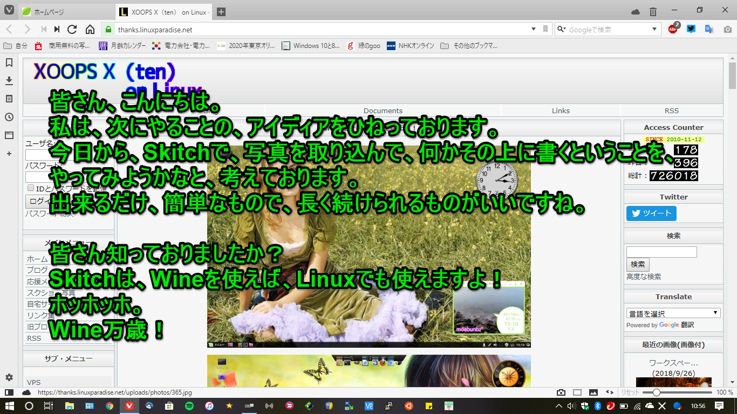This screenshot has height=414, width=737.
Task: Add a web panel with plus icon
Action: (x=9, y=154)
